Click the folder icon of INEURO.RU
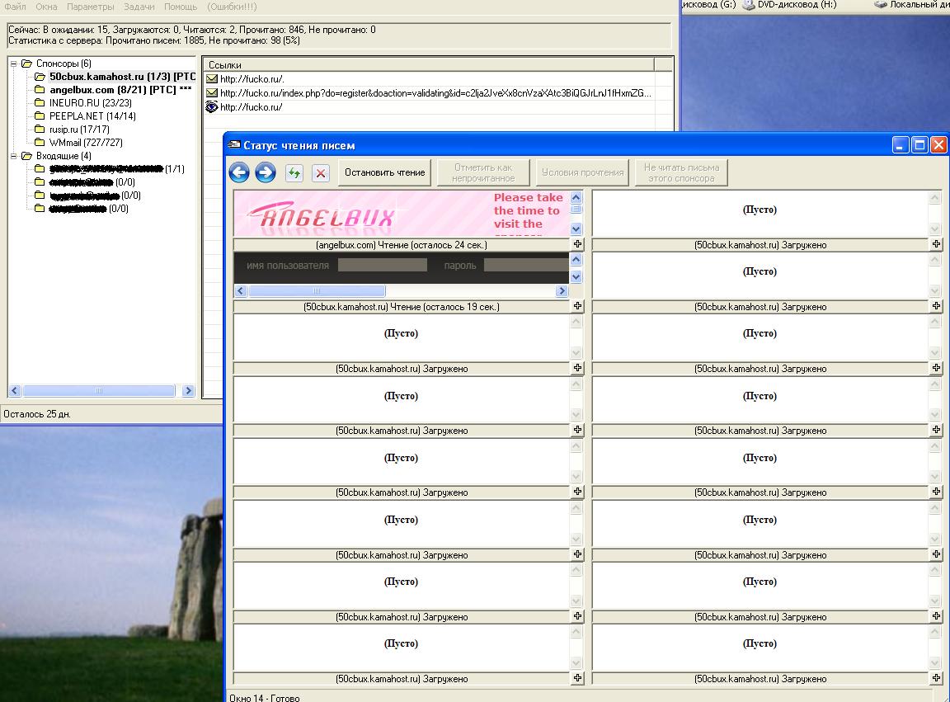Viewport: 950px width, 702px height. (40, 103)
